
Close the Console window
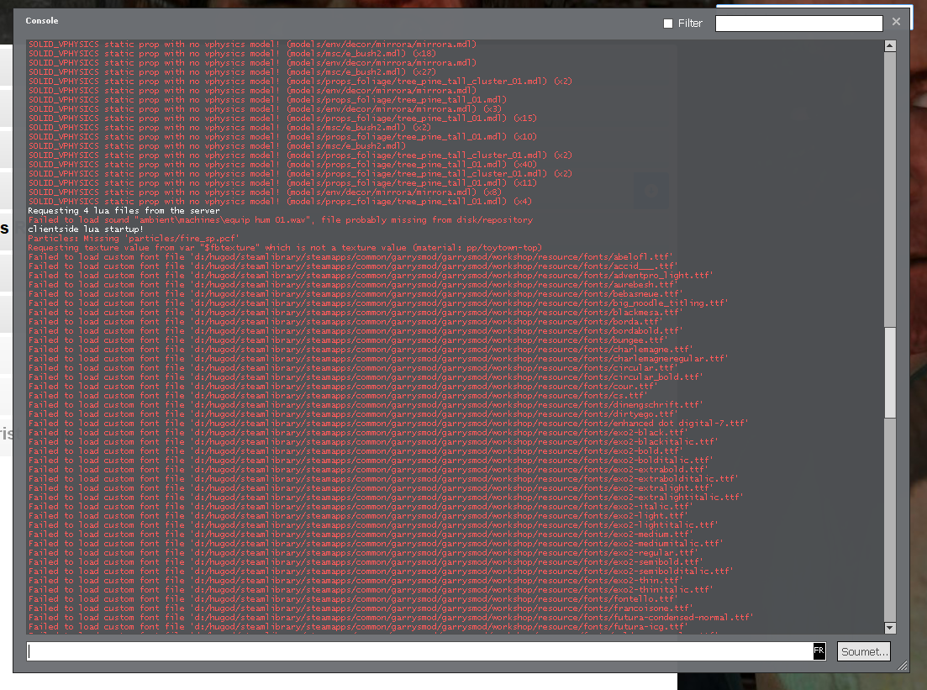tap(896, 22)
